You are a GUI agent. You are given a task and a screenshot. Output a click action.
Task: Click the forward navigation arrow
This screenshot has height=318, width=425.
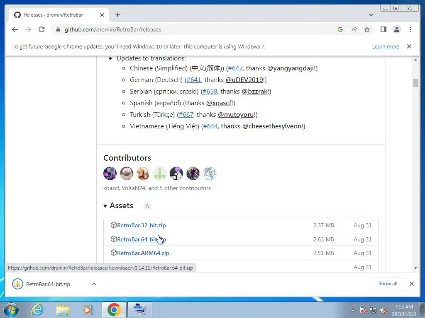pos(28,29)
